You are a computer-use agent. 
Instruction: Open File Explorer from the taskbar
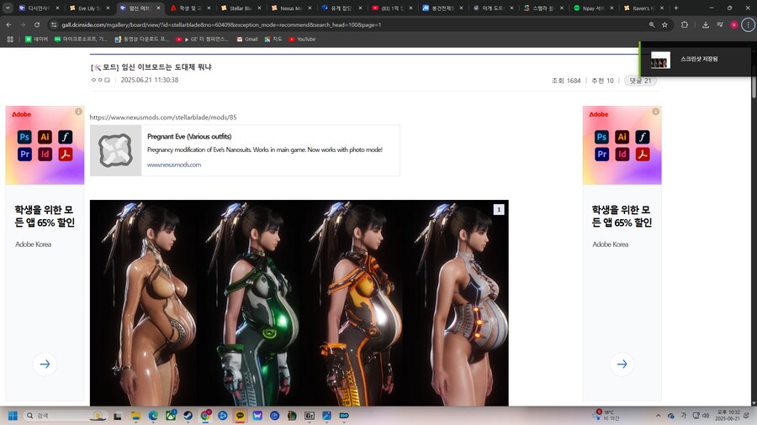click(x=135, y=416)
